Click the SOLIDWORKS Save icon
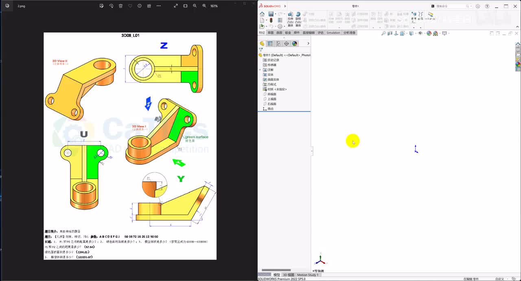Viewport: 521px width, 281px height. pyautogui.click(x=271, y=14)
